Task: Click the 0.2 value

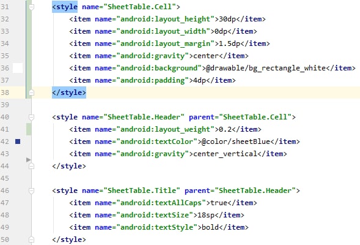Action: [226, 129]
